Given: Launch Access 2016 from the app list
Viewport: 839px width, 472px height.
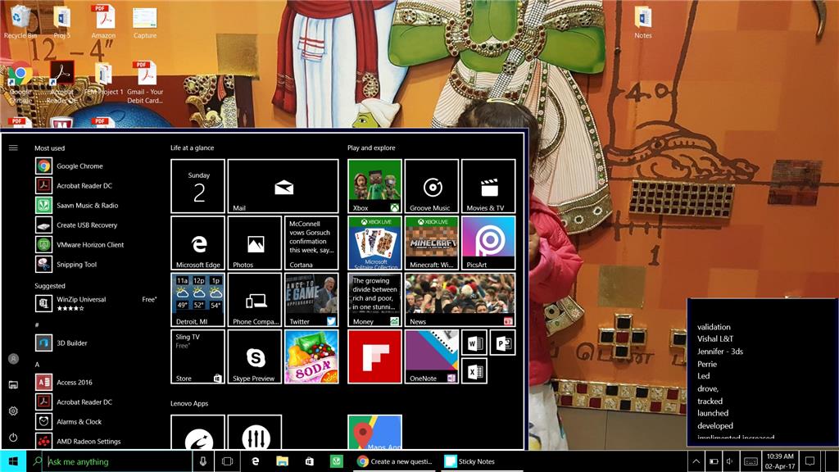Looking at the screenshot, I should coord(98,382).
